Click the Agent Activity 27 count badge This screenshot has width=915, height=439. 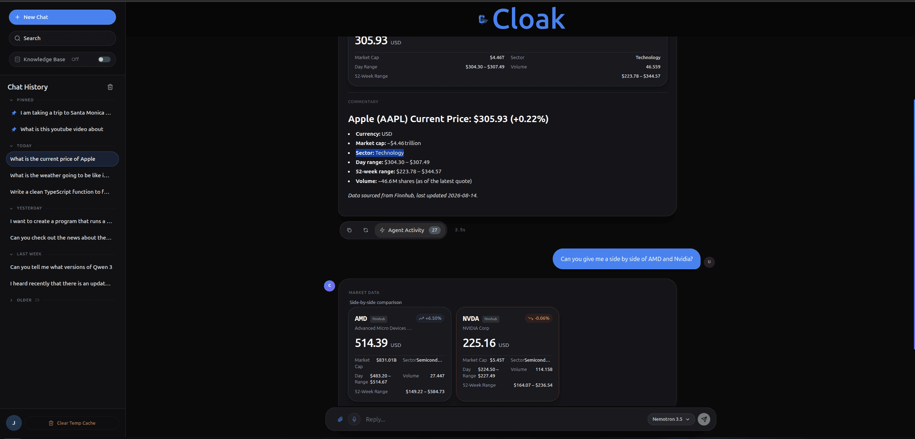(435, 230)
